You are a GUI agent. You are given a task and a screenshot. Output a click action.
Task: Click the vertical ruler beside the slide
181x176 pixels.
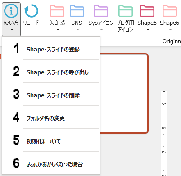click(164, 133)
